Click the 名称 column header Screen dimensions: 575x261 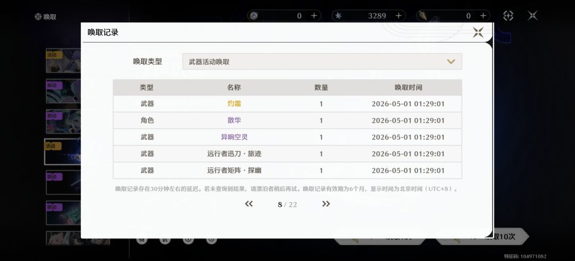234,88
